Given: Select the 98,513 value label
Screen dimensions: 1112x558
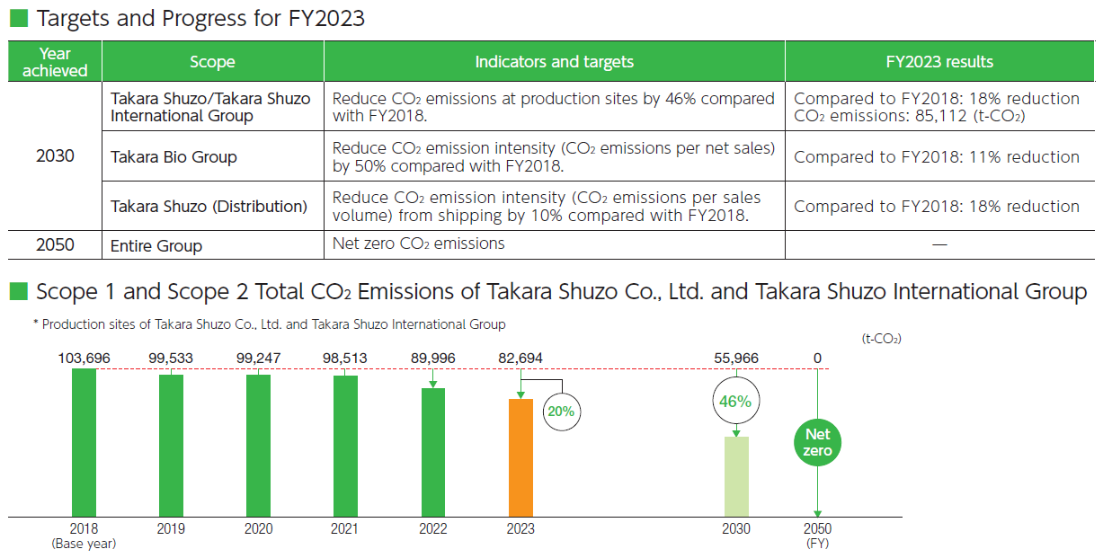Looking at the screenshot, I should (x=345, y=358).
